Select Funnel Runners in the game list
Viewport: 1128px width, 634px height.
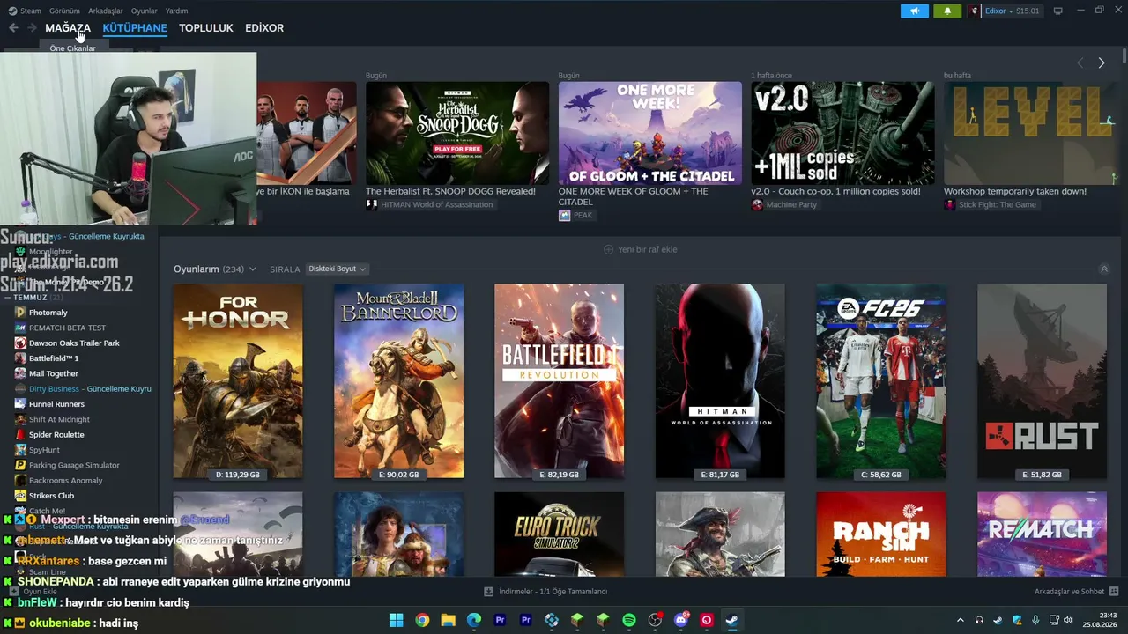[x=56, y=404]
